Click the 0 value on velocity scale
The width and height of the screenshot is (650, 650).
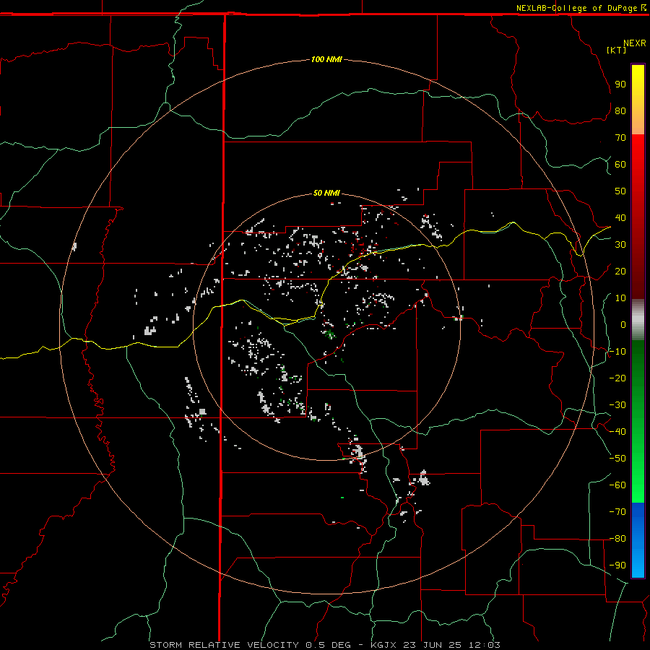click(623, 324)
